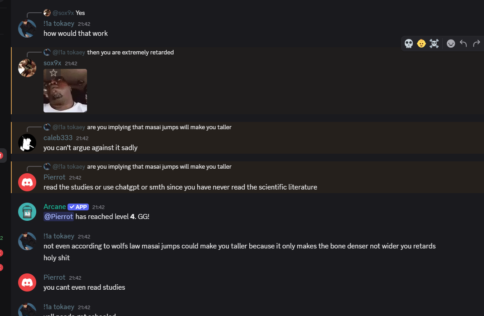Click caleb333's profile avatar
This screenshot has width=484, height=316.
click(27, 143)
